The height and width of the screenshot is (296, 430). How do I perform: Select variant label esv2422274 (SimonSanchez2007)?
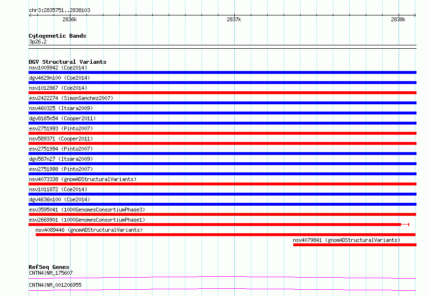tap(71, 98)
